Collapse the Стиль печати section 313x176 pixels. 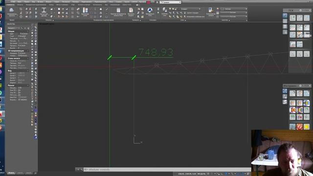pos(28,58)
